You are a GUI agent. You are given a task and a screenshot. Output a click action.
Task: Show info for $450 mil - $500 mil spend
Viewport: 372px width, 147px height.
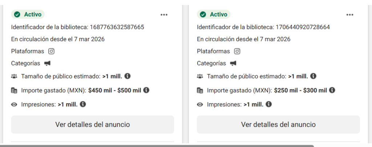[146, 90]
